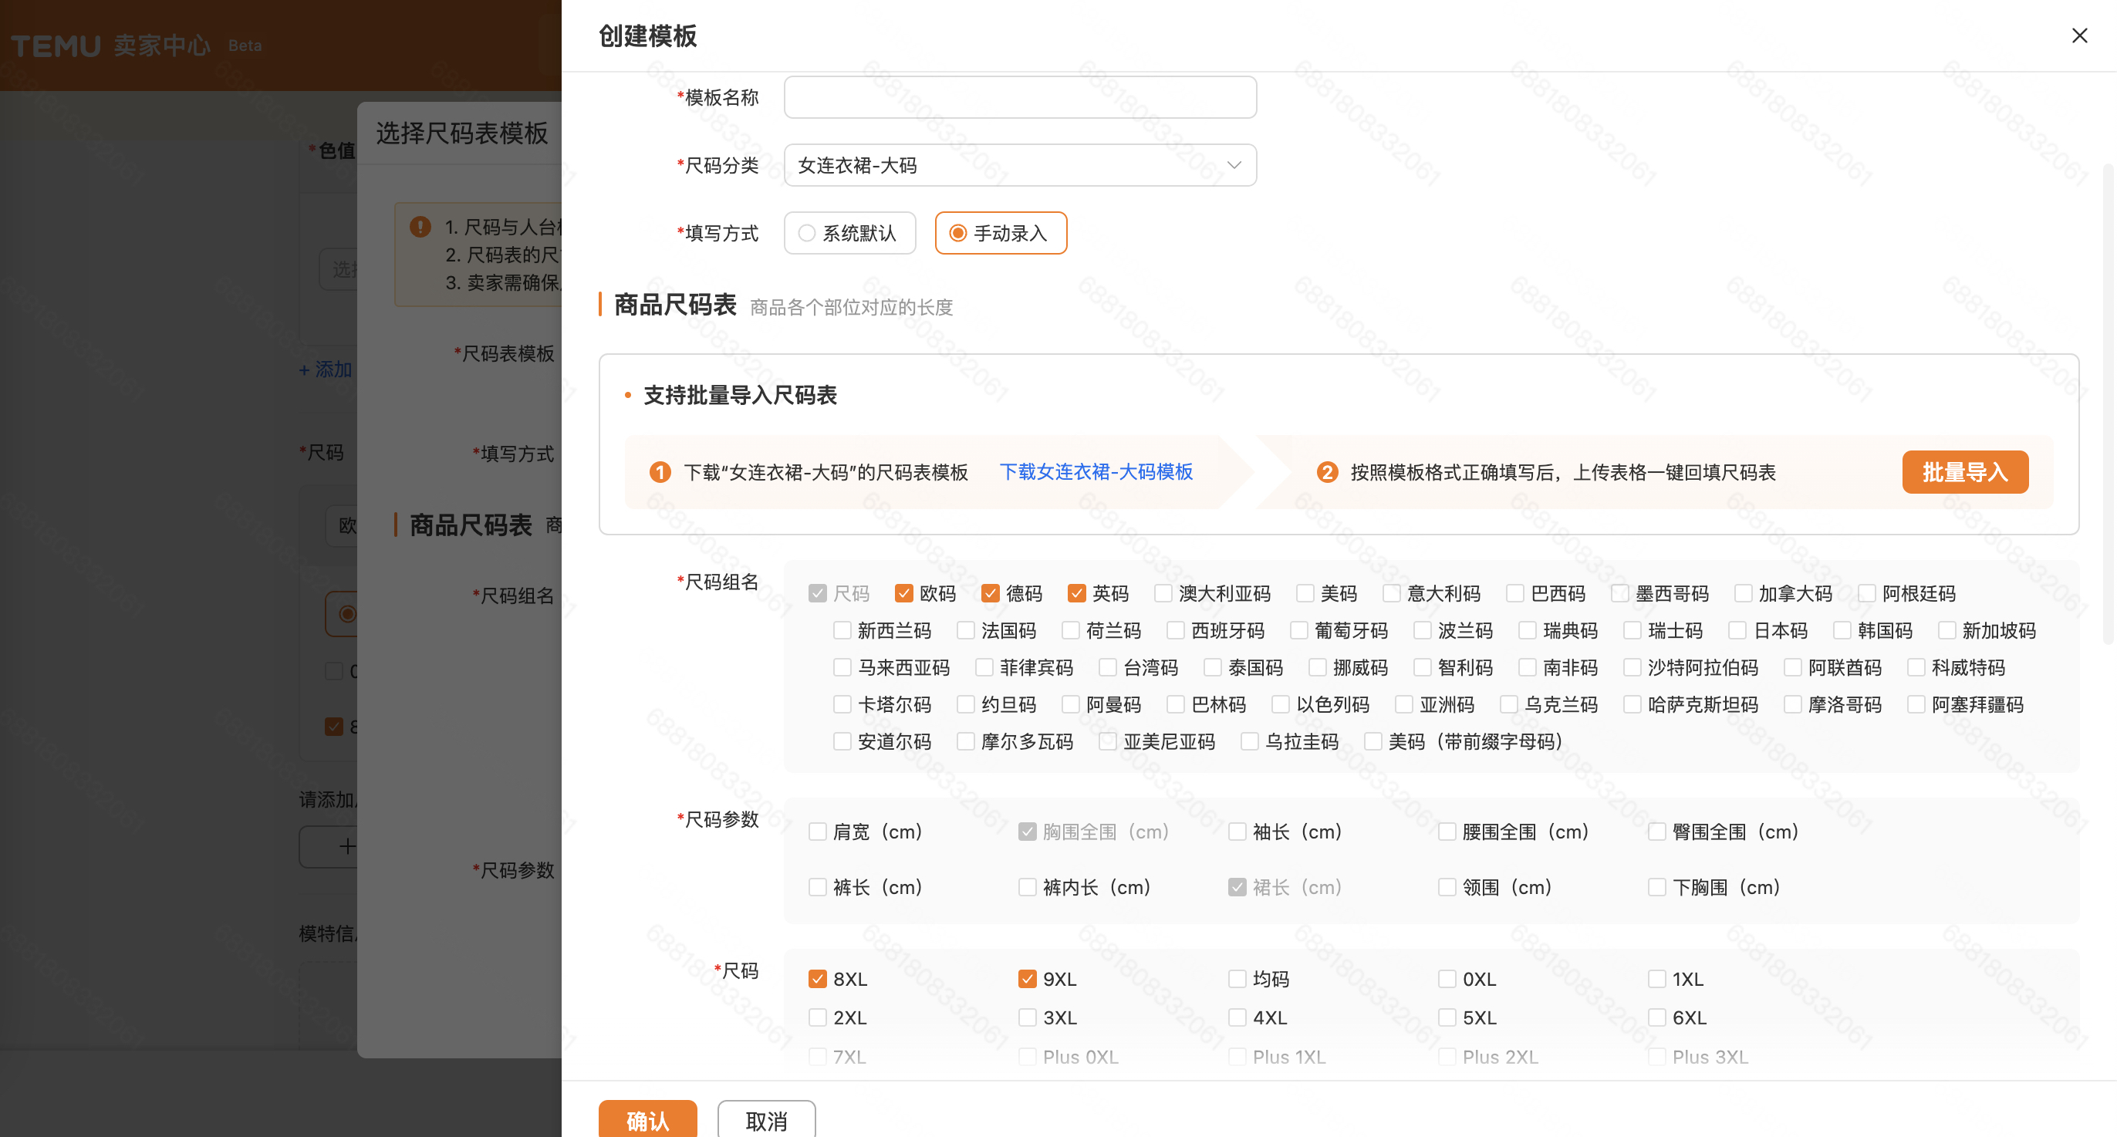
Task: Click the 批量导入 button
Action: [x=1965, y=471]
